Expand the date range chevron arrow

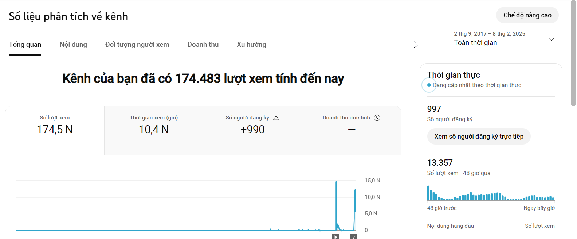tap(551, 39)
